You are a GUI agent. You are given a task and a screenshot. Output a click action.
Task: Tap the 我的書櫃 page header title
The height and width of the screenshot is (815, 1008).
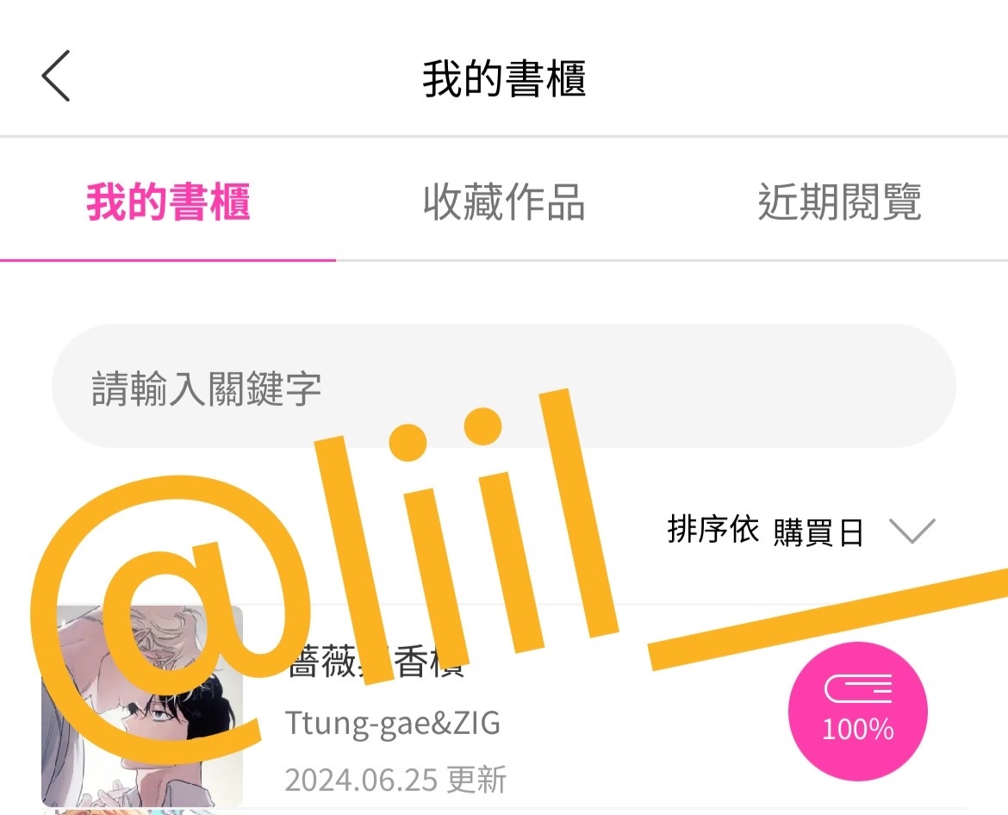pyautogui.click(x=504, y=78)
